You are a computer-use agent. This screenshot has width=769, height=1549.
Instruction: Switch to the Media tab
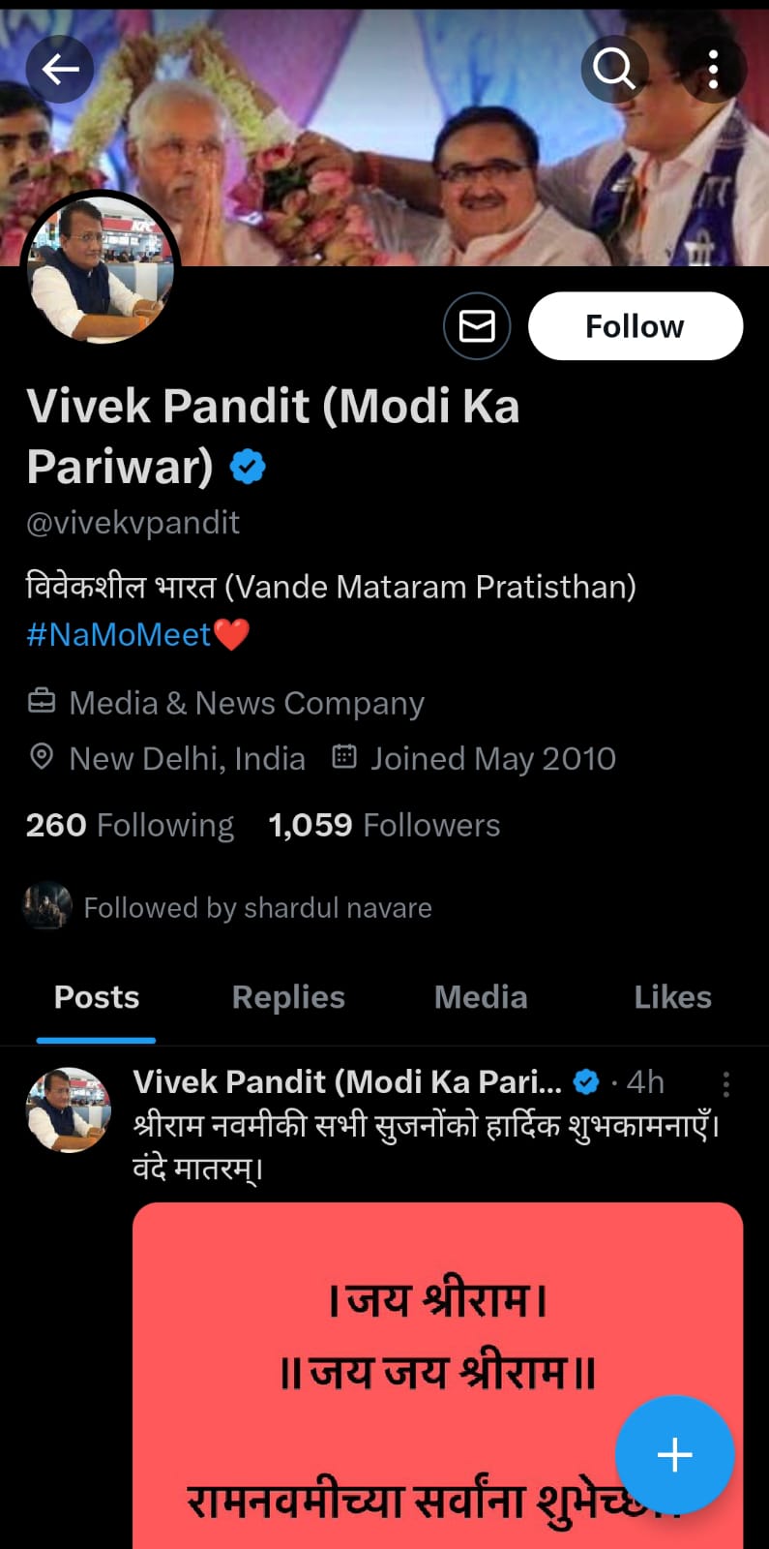[481, 997]
